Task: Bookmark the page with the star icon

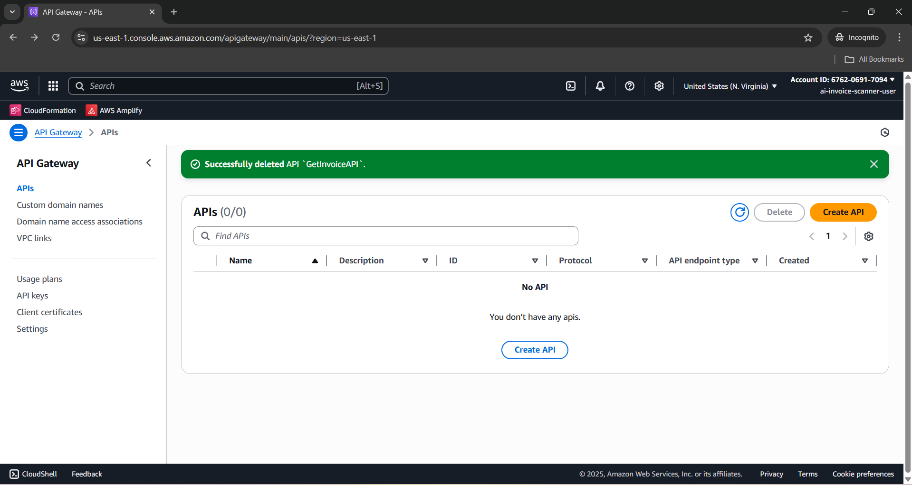Action: [x=808, y=37]
